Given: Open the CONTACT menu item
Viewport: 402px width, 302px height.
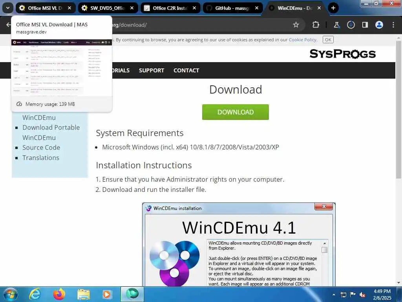Looking at the screenshot, I should click(186, 70).
